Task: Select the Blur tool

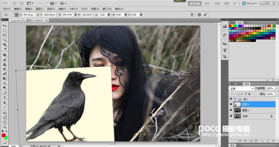Action: 5,83
